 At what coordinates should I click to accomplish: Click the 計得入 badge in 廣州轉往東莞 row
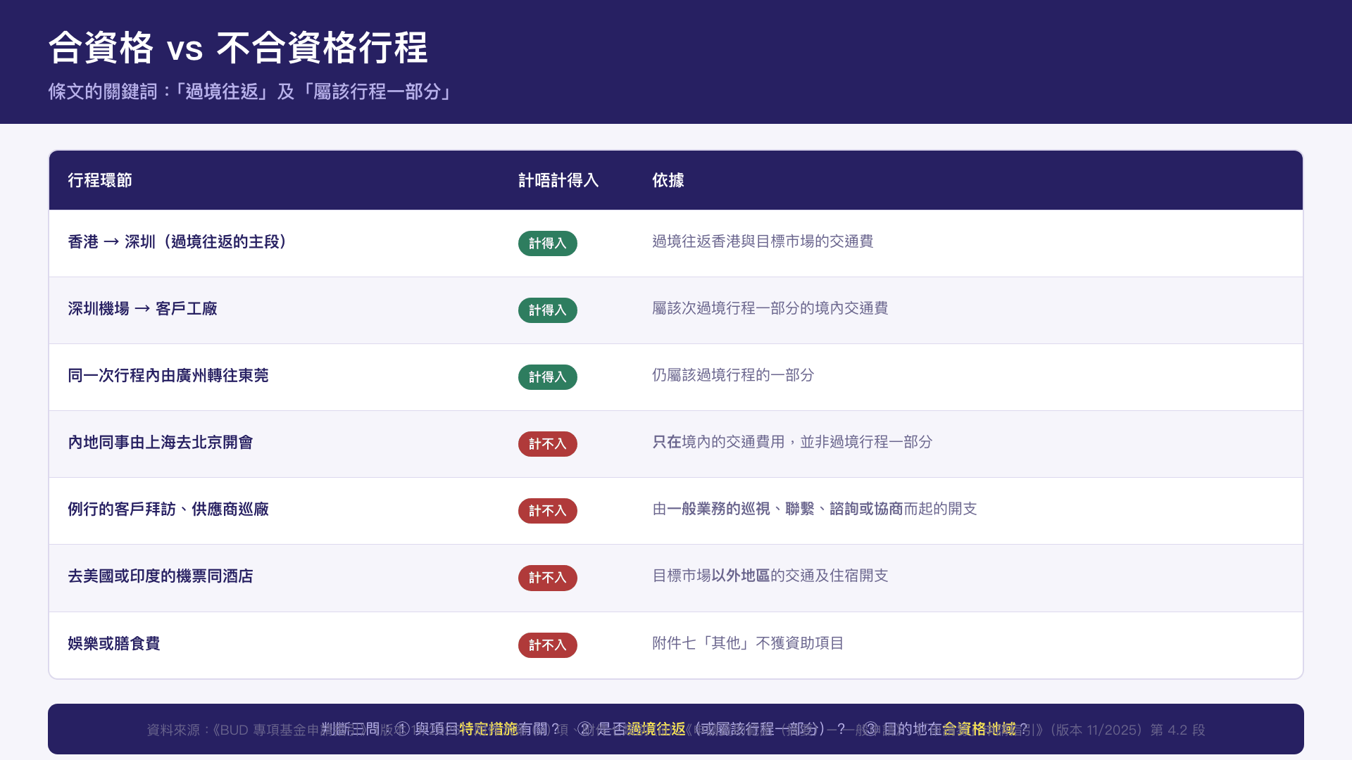pyautogui.click(x=548, y=377)
